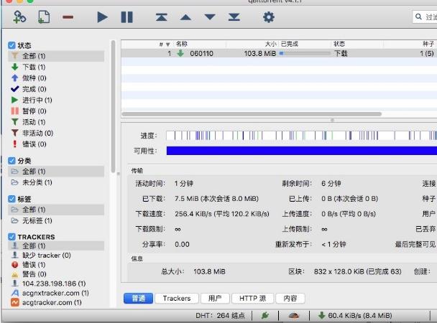The height and width of the screenshot is (323, 437).
Task: Switch to the 用户 tab
Action: [215, 299]
